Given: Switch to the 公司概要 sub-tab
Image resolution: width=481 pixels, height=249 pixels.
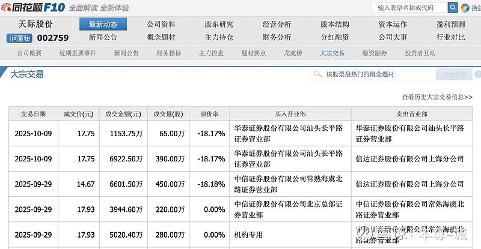Looking at the screenshot, I should (29, 53).
